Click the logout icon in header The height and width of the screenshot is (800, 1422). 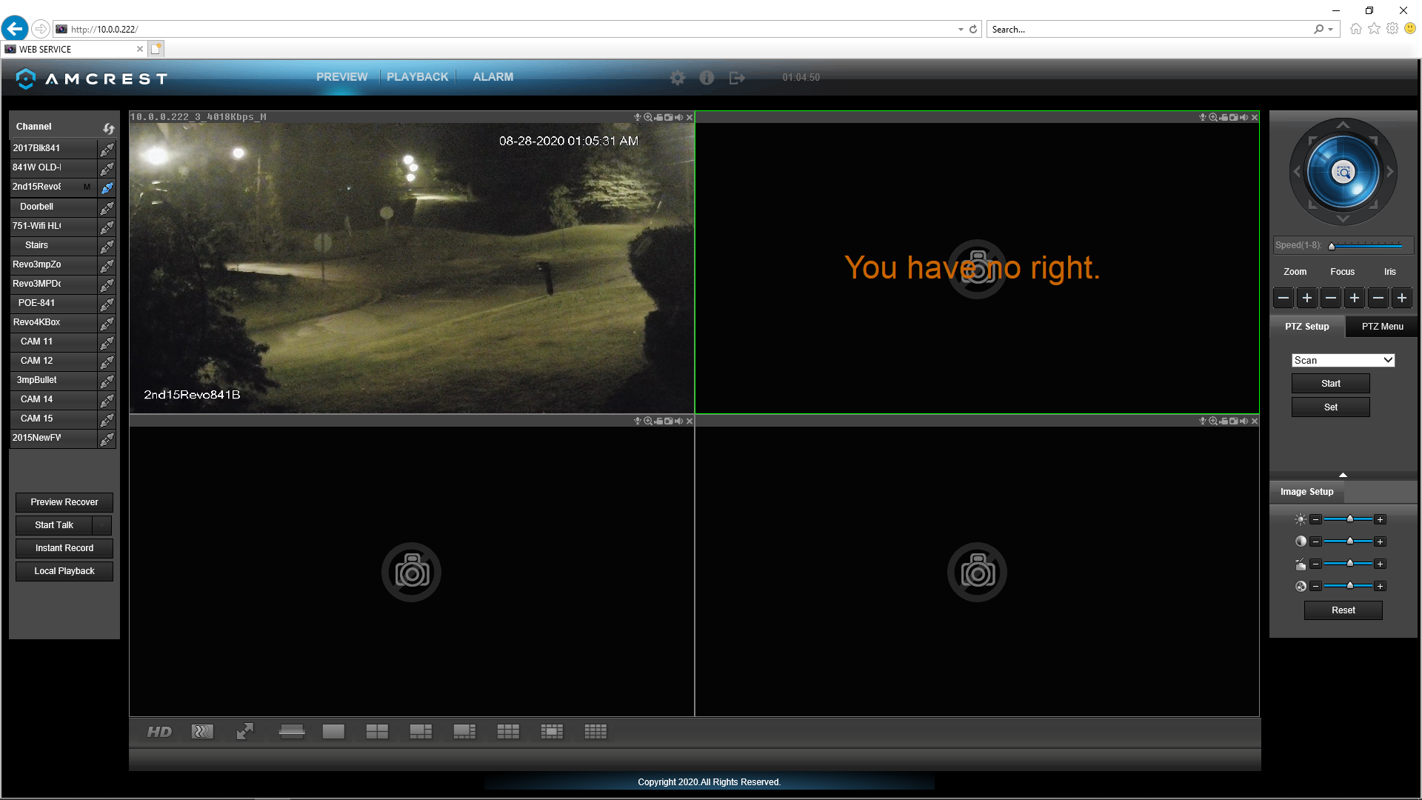pos(737,78)
